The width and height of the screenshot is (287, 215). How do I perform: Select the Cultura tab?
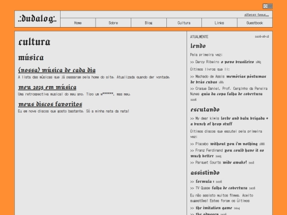(184, 23)
